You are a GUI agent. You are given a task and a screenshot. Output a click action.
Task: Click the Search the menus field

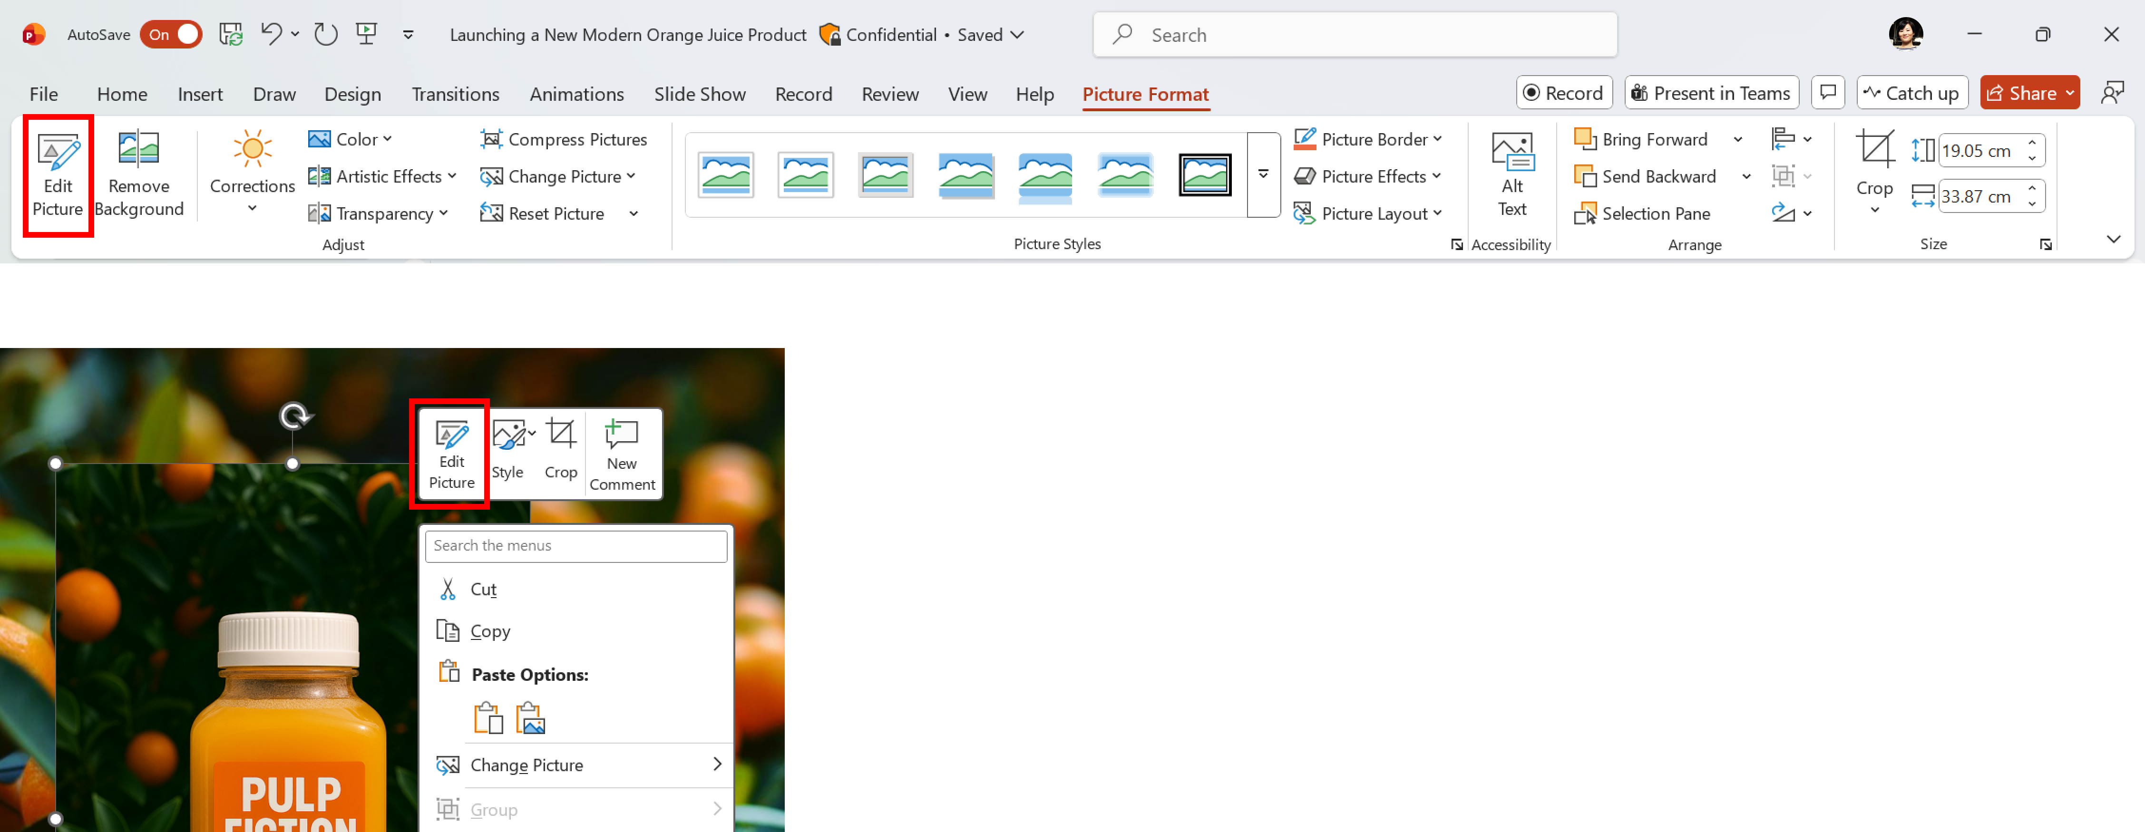(x=575, y=546)
